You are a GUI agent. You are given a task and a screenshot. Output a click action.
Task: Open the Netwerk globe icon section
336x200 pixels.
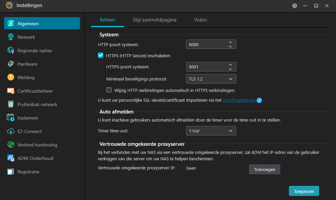[10, 37]
